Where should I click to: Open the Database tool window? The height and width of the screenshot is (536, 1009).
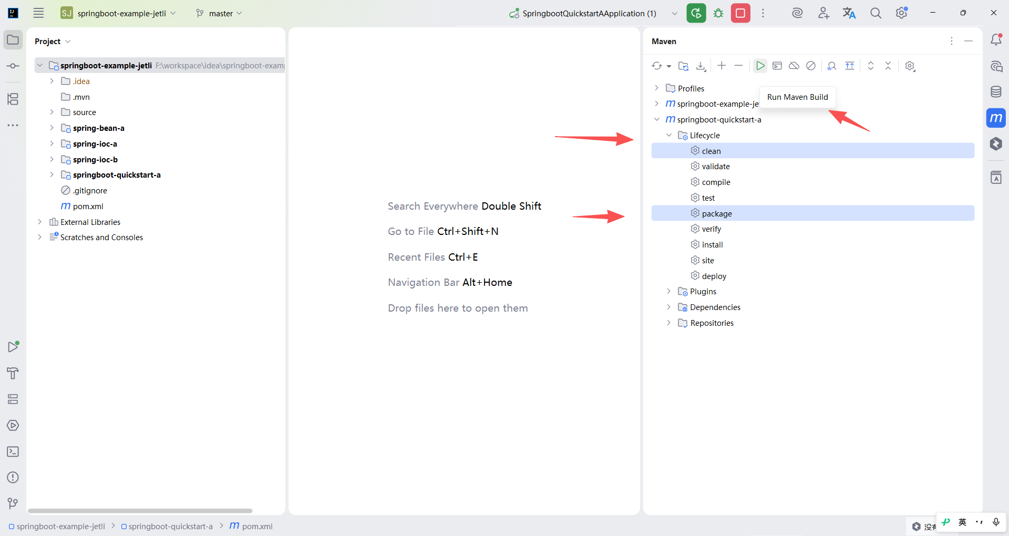pos(996,92)
